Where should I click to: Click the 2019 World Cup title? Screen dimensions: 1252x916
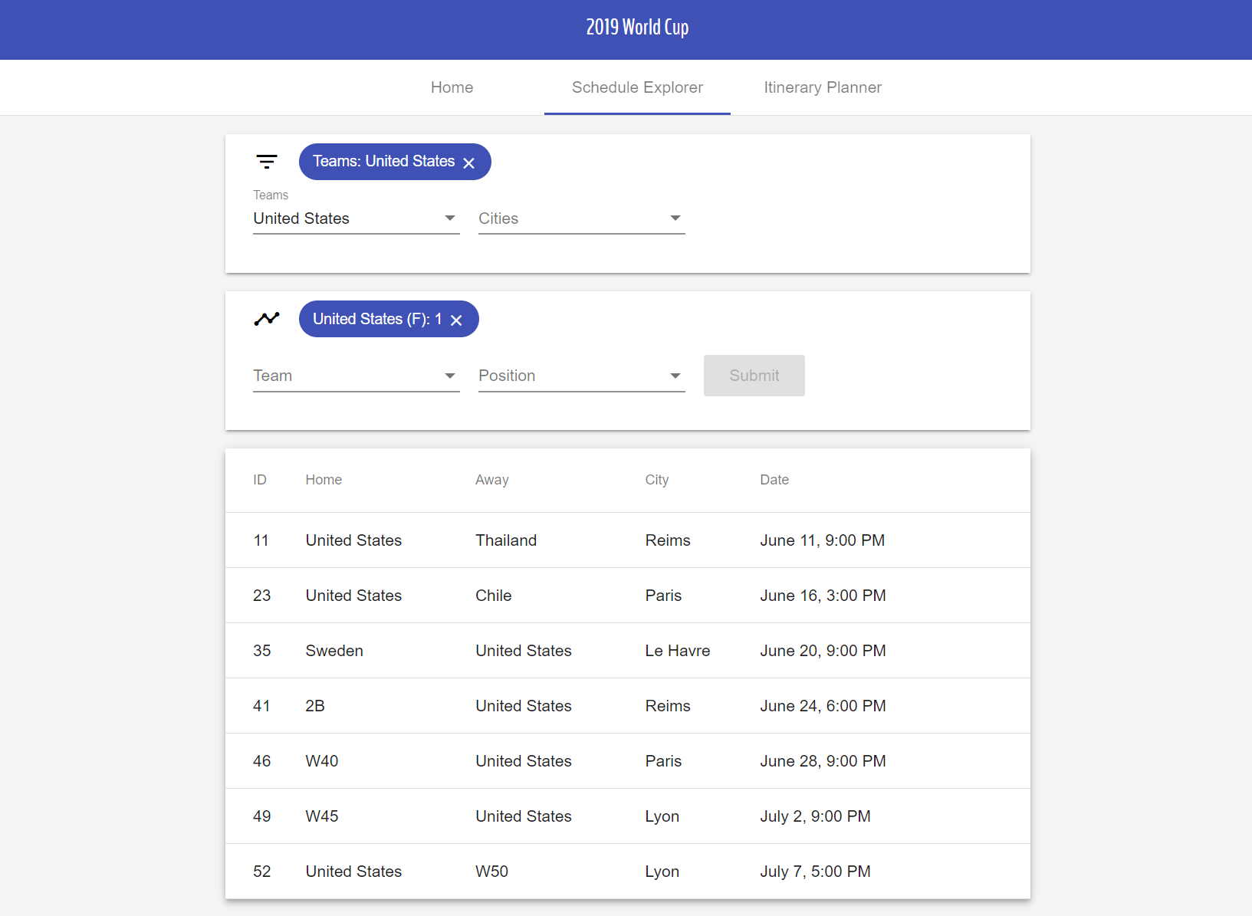coord(637,28)
